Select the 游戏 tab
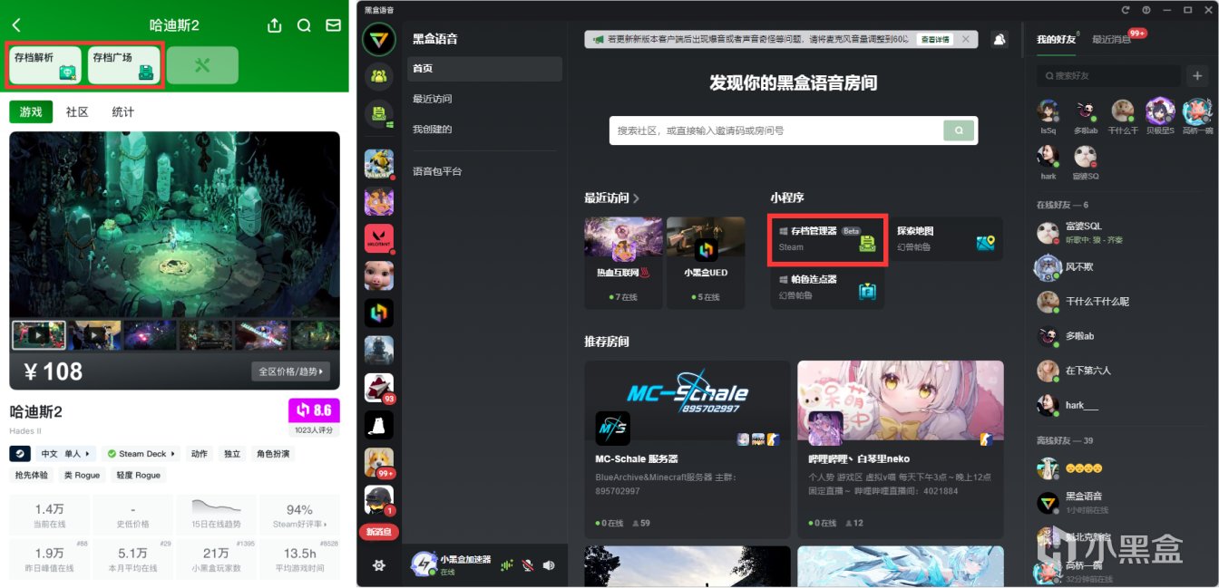 [x=31, y=111]
